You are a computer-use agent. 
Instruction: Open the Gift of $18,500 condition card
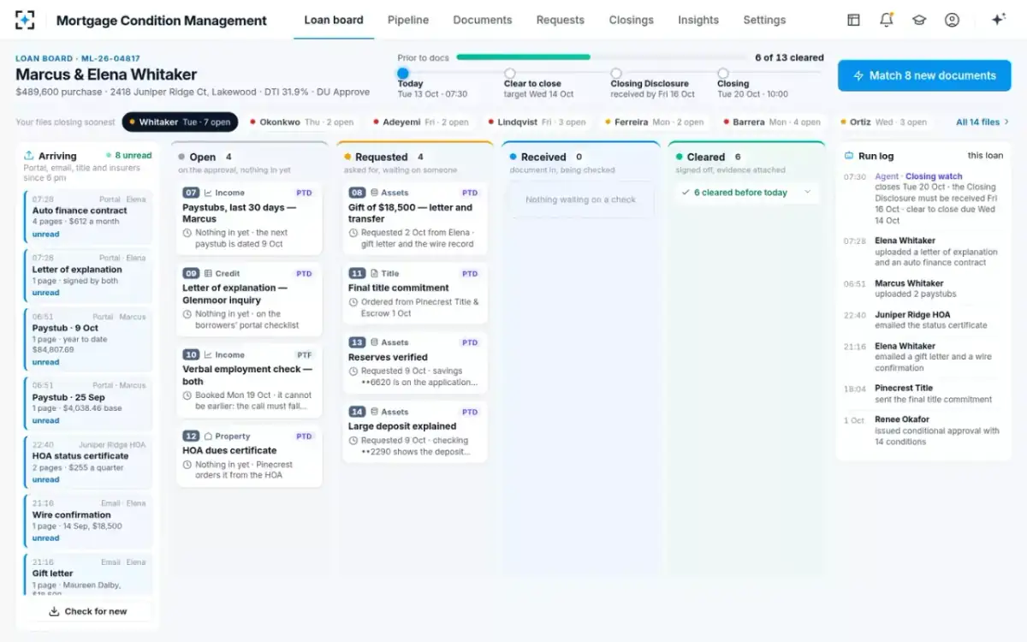(x=415, y=218)
